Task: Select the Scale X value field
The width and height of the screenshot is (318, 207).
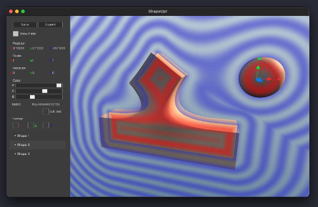Action: tap(12, 61)
